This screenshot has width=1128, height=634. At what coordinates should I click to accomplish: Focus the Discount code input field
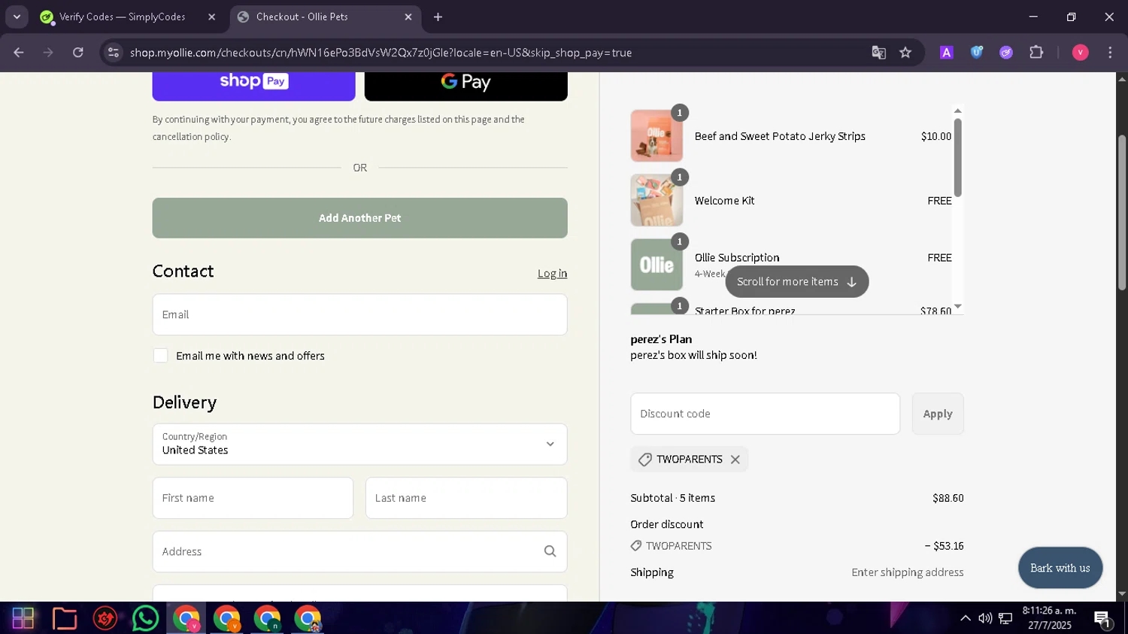point(765,414)
